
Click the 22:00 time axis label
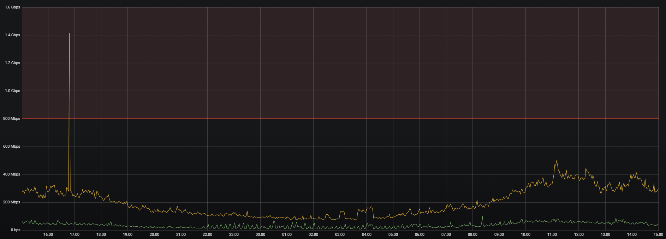click(x=207, y=235)
